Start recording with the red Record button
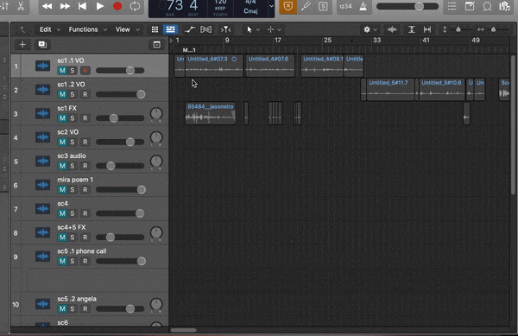 coord(117,6)
